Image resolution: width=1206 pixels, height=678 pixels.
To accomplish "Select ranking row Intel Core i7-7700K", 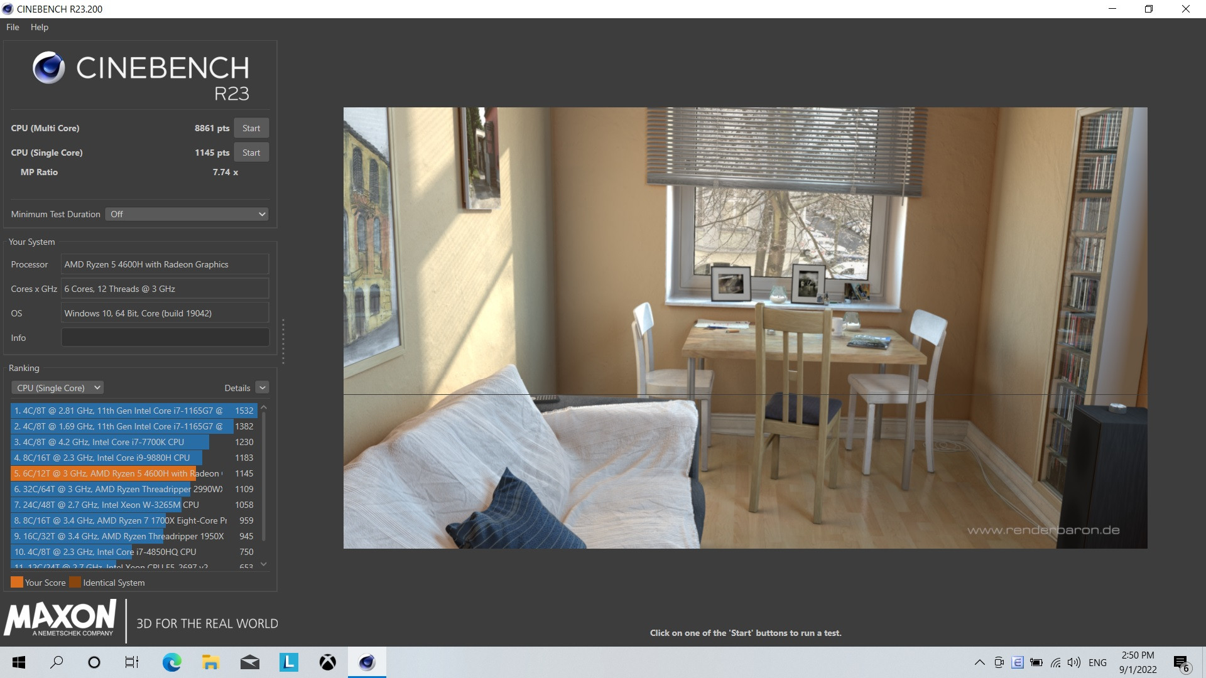I will 134,442.
